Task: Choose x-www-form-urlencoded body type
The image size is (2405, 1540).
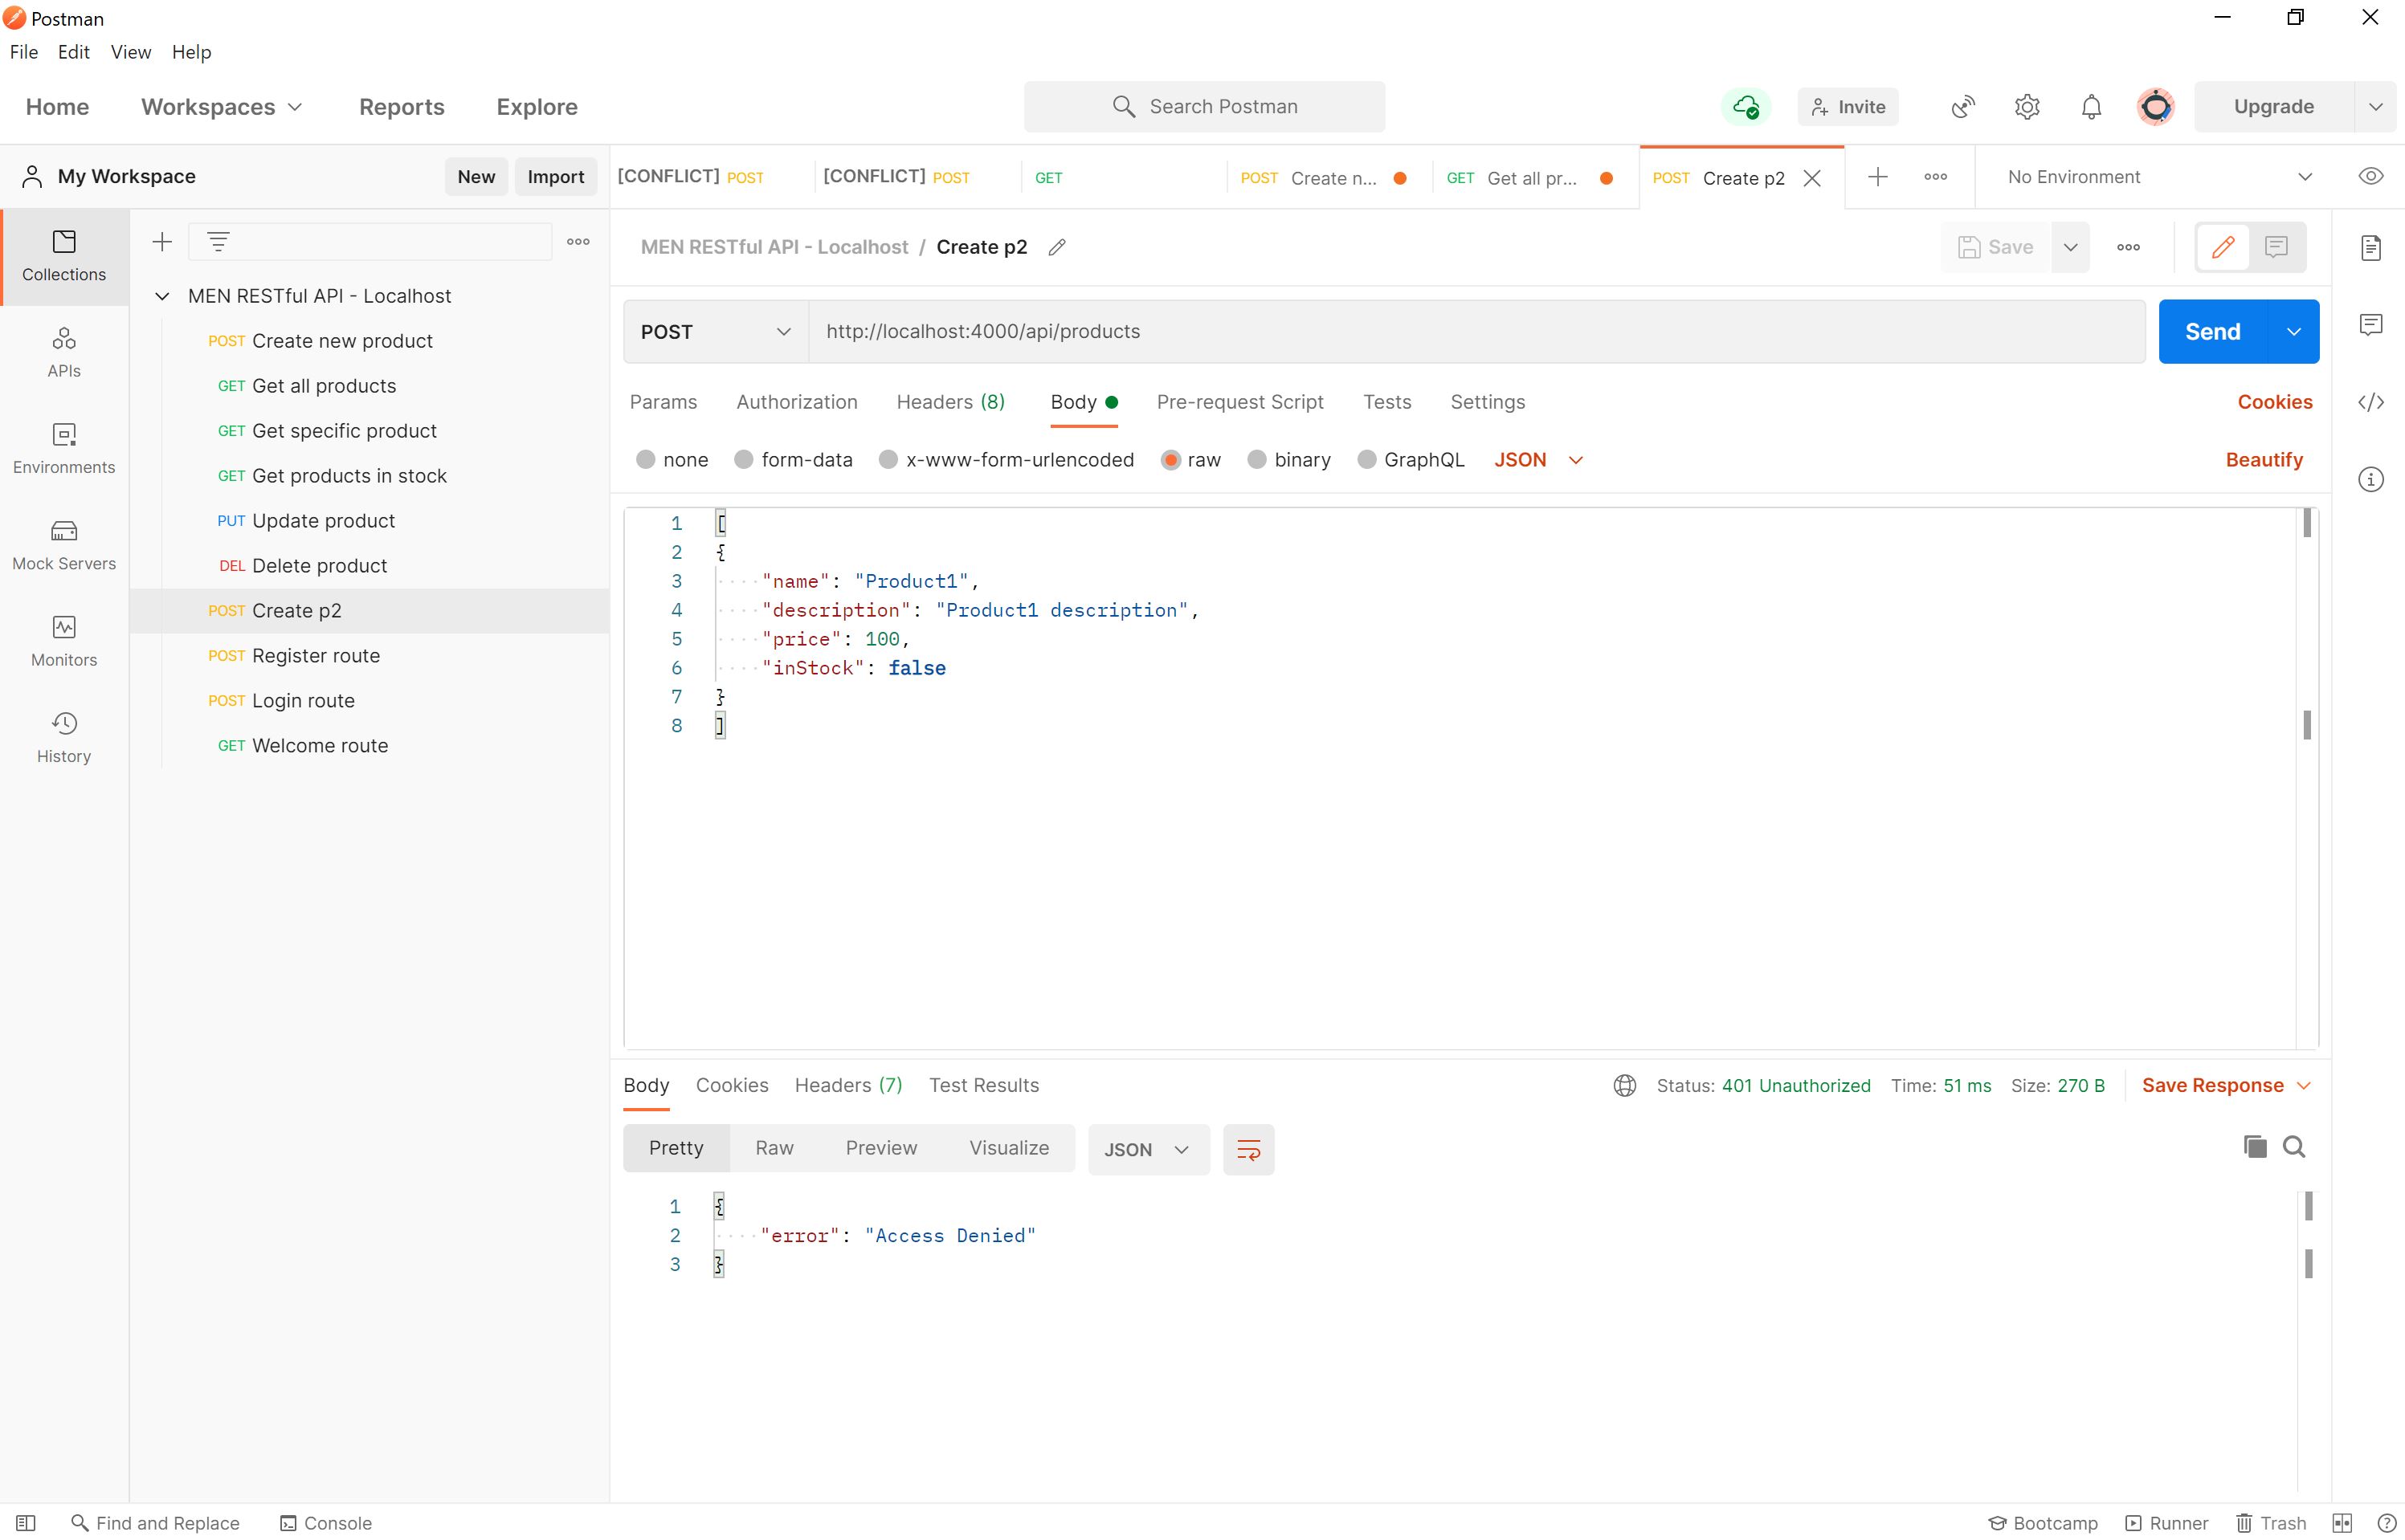Action: [x=888, y=460]
